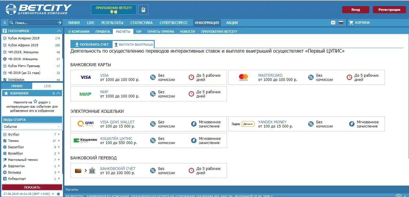
Task: Expand Баскетбол sport arrow
Action: (59, 147)
